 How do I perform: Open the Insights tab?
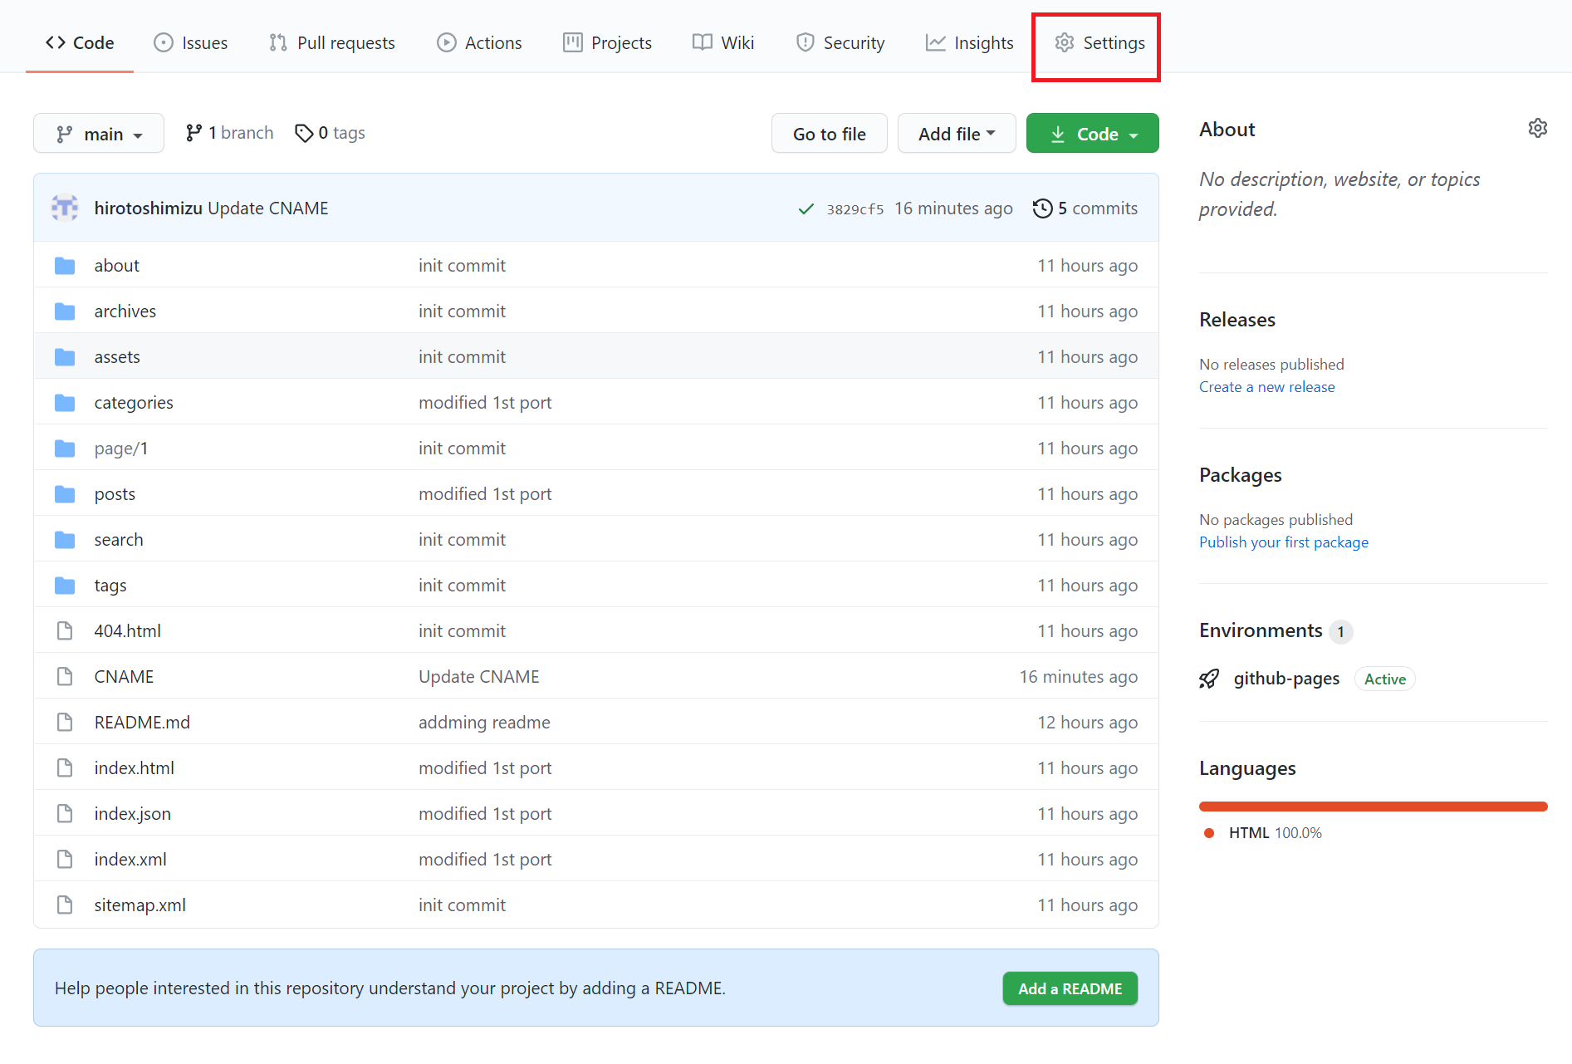[x=969, y=42]
